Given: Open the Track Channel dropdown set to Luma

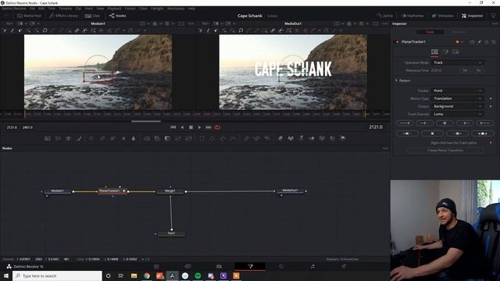Looking at the screenshot, I should [x=457, y=114].
